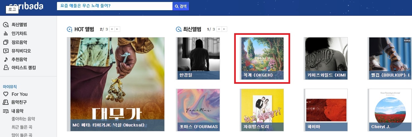This screenshot has width=412, height=137.
Task: Open 뮤직비디오 video icon in sidebar
Action: tap(6, 51)
